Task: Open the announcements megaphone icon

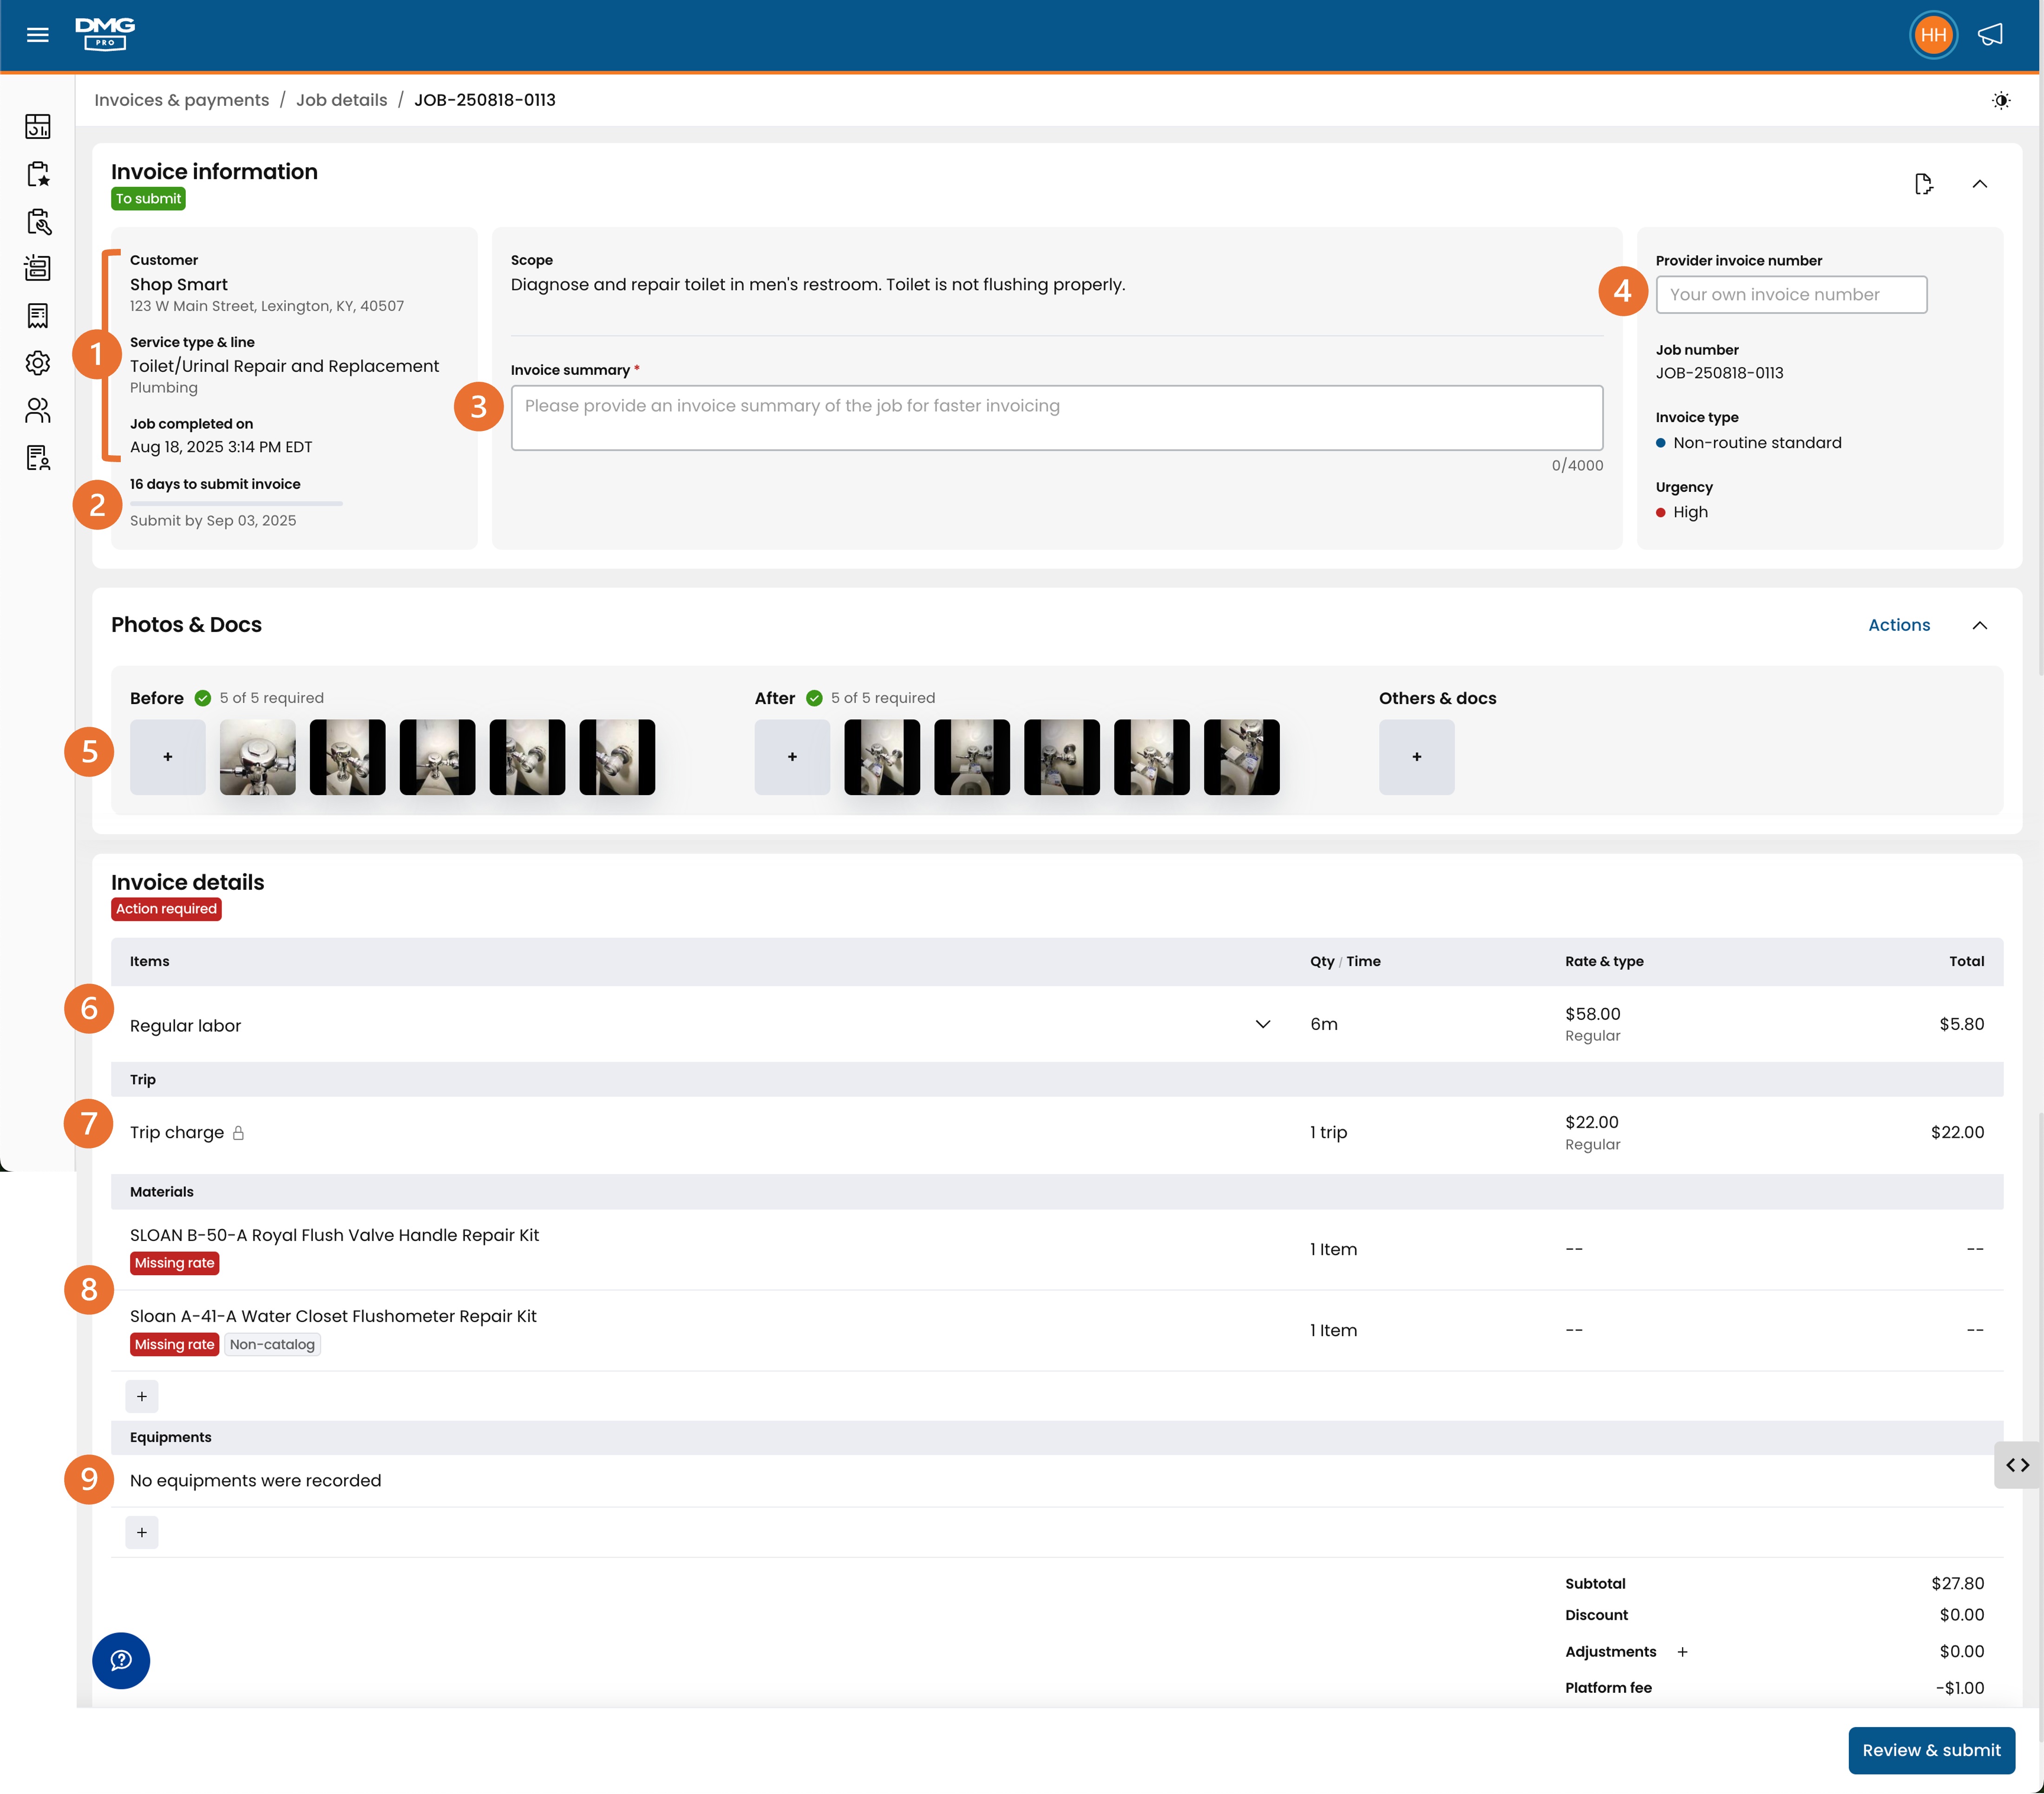Action: (1990, 35)
